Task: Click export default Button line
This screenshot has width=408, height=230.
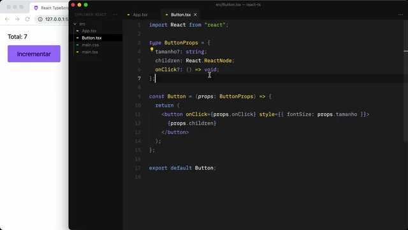Action: coord(182,168)
